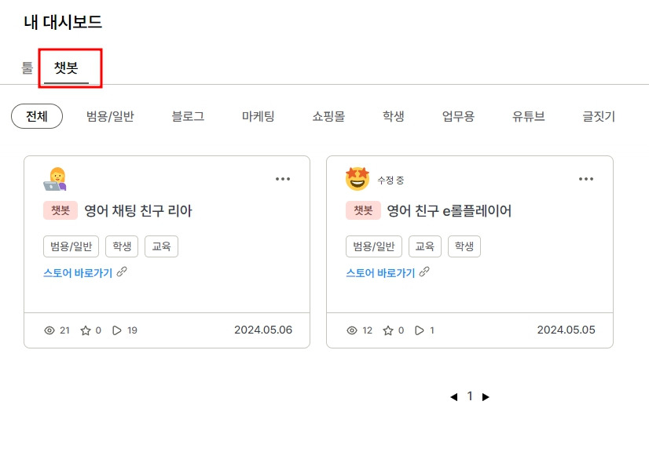The width and height of the screenshot is (649, 456).
Task: Click the eye icon on 영어 친구 e롤플레이어 card
Action: point(351,330)
